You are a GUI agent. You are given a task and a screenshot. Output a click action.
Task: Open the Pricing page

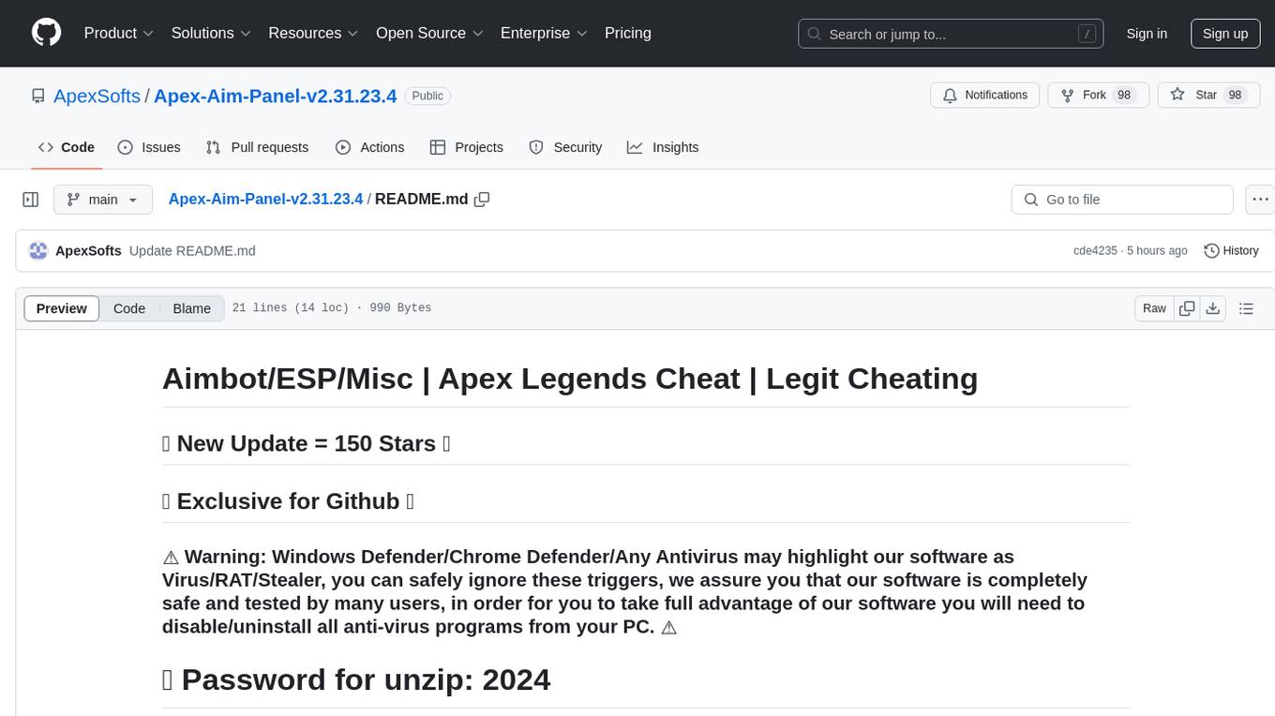[628, 33]
